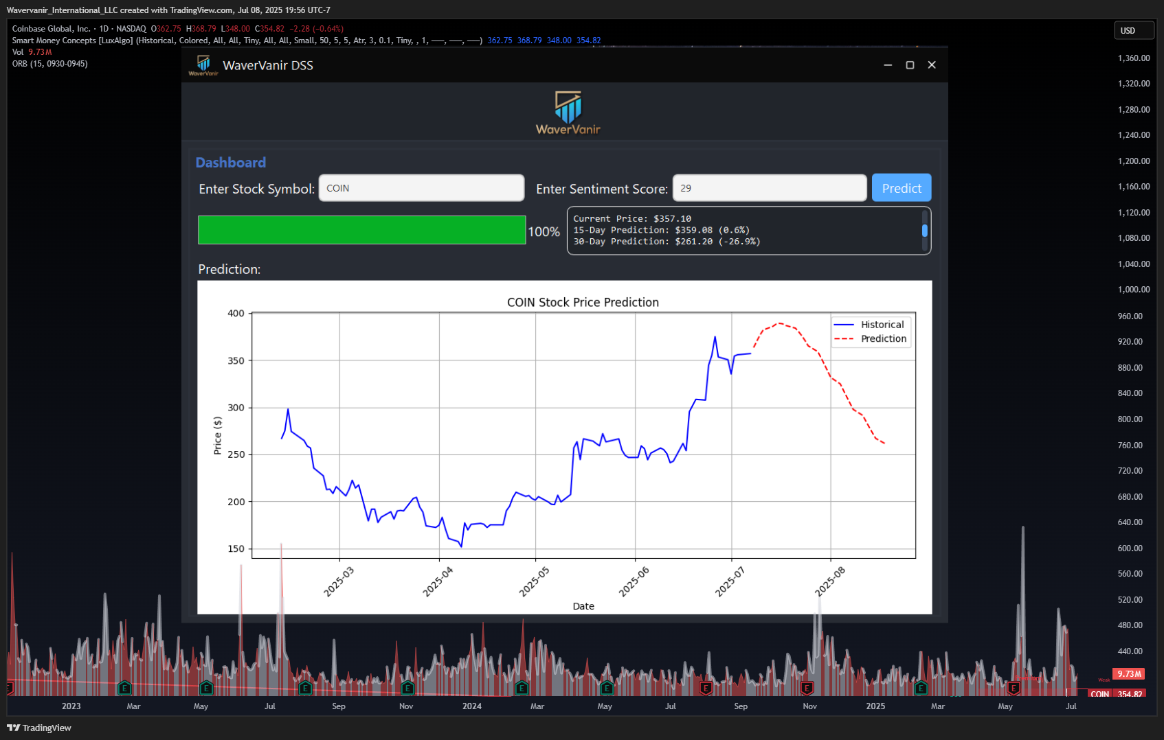Click the 600.00 price axis label
The height and width of the screenshot is (740, 1164).
tap(1130, 548)
